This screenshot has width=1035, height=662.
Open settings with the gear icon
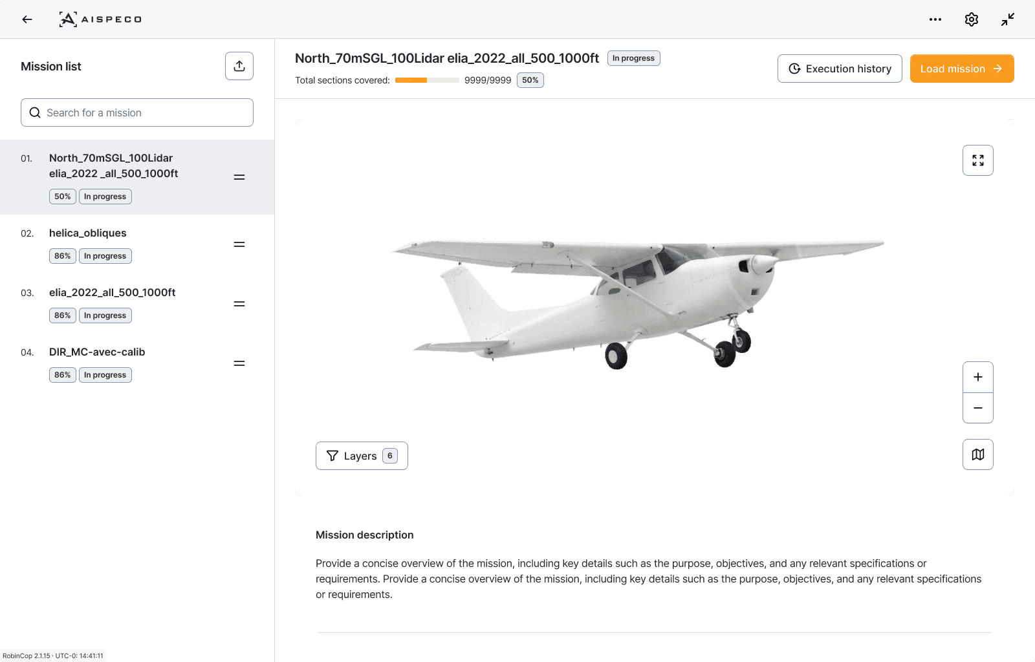point(972,19)
